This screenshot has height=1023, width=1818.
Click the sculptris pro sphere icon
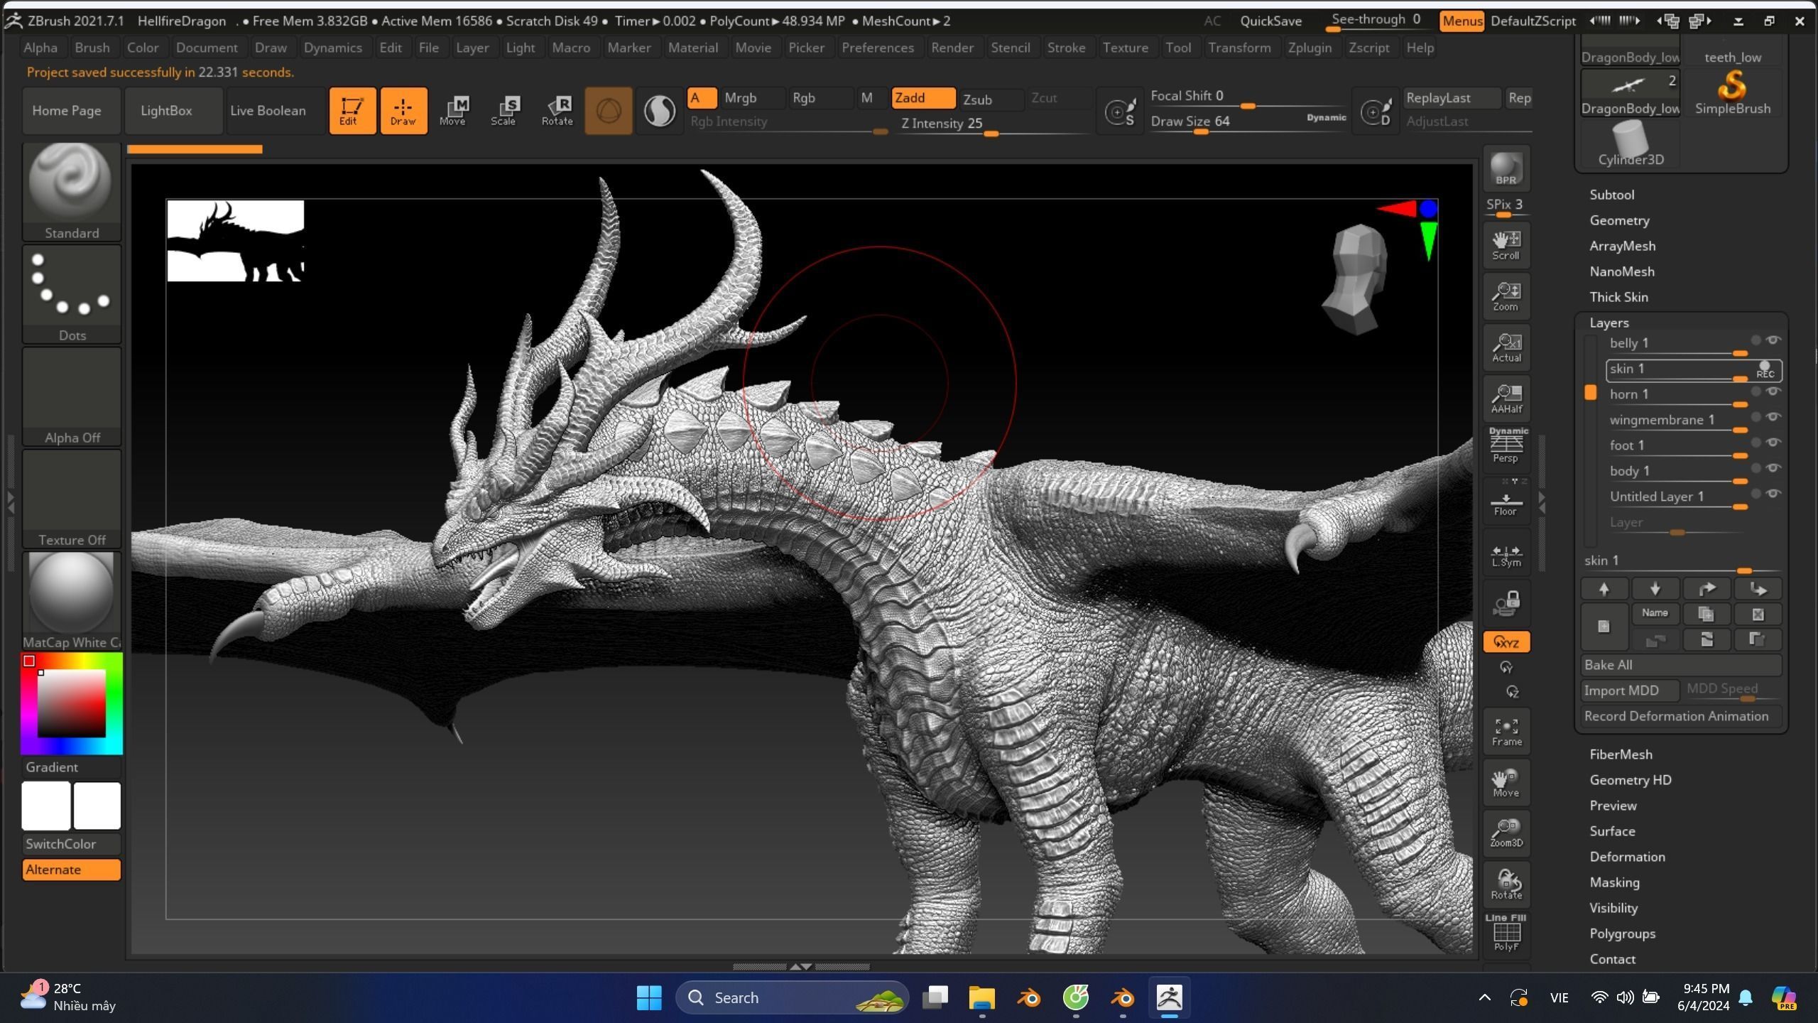point(660,111)
